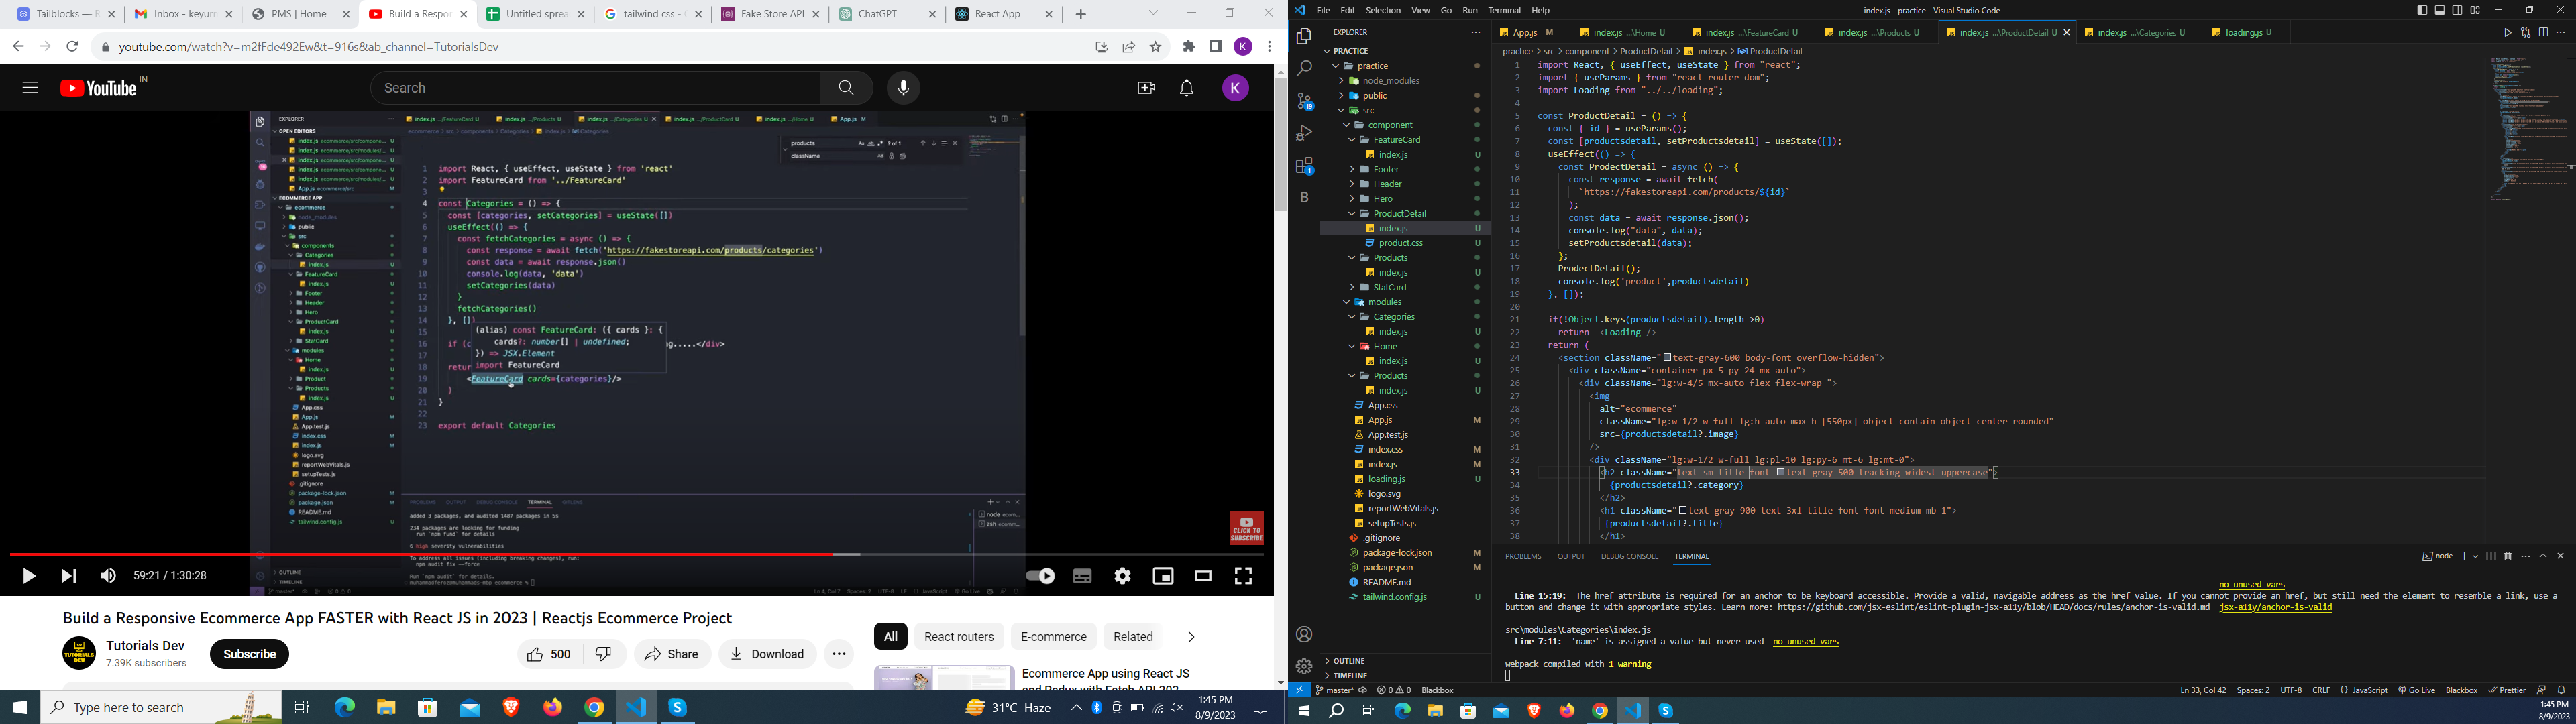Switch to App.js editor tab
This screenshot has height=724, width=2576.
point(1524,32)
